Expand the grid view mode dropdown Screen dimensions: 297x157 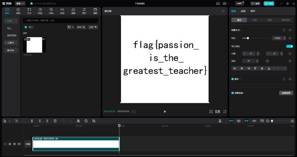pos(70,27)
